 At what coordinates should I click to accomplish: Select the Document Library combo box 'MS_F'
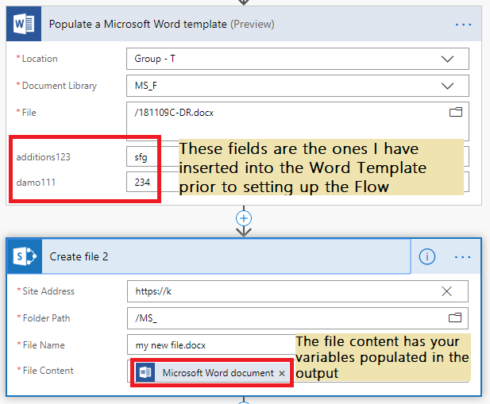(298, 86)
